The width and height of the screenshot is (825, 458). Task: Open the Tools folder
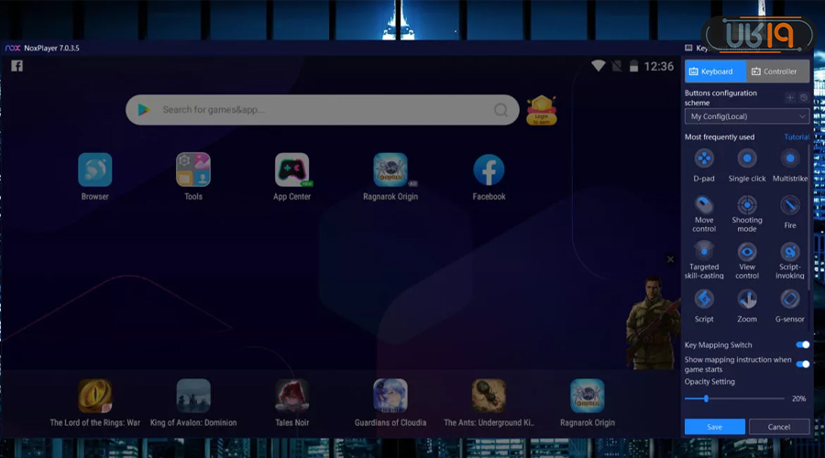[193, 169]
